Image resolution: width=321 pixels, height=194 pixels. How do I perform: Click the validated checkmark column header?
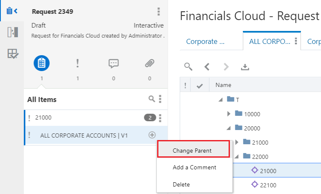[x=200, y=85]
